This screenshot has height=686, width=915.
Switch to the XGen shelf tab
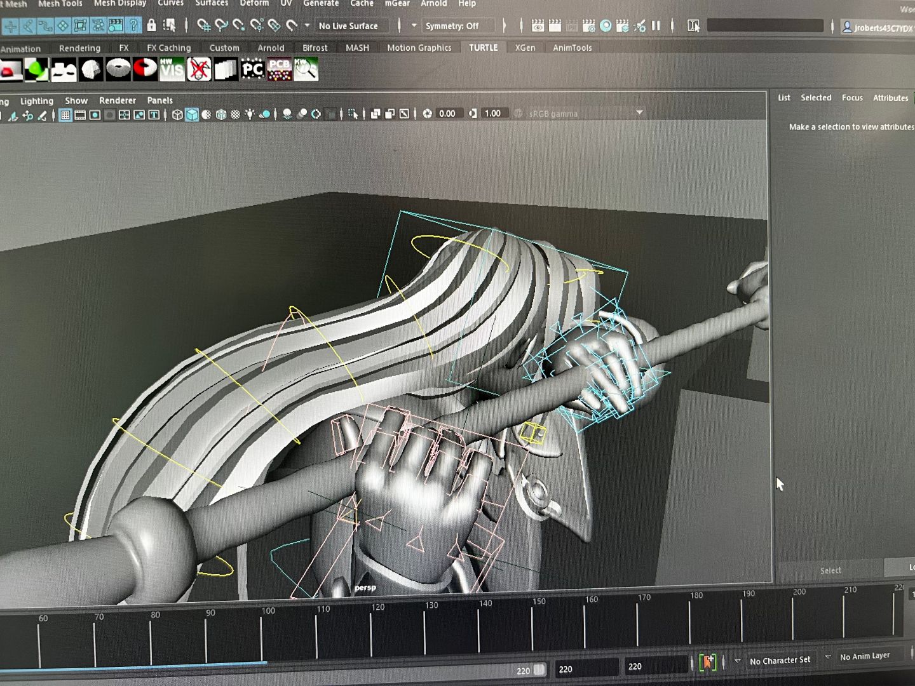pos(525,48)
